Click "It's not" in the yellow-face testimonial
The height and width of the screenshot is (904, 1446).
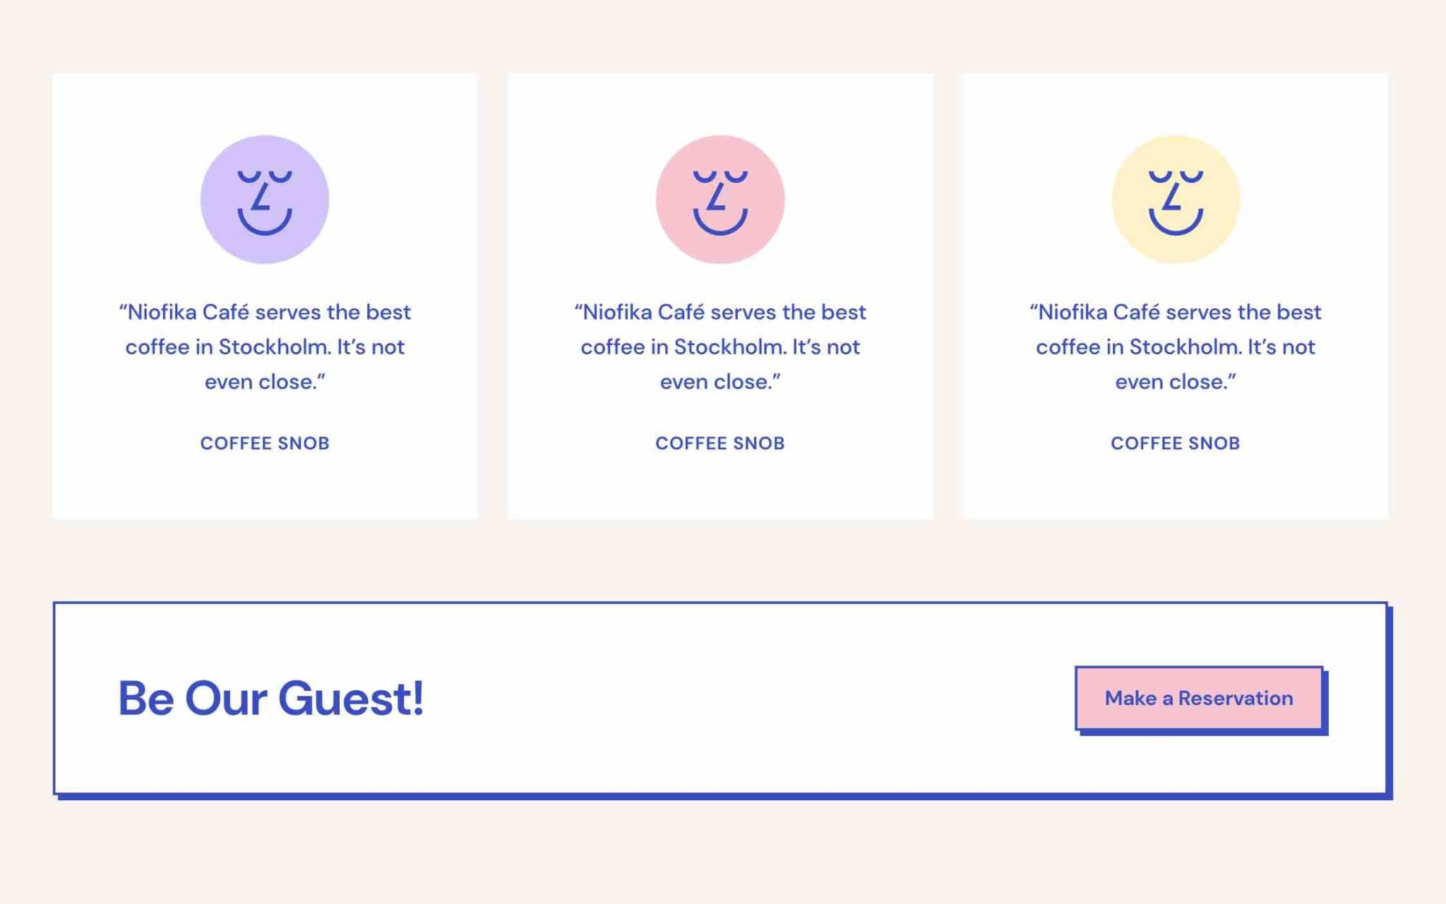[x=1281, y=347]
